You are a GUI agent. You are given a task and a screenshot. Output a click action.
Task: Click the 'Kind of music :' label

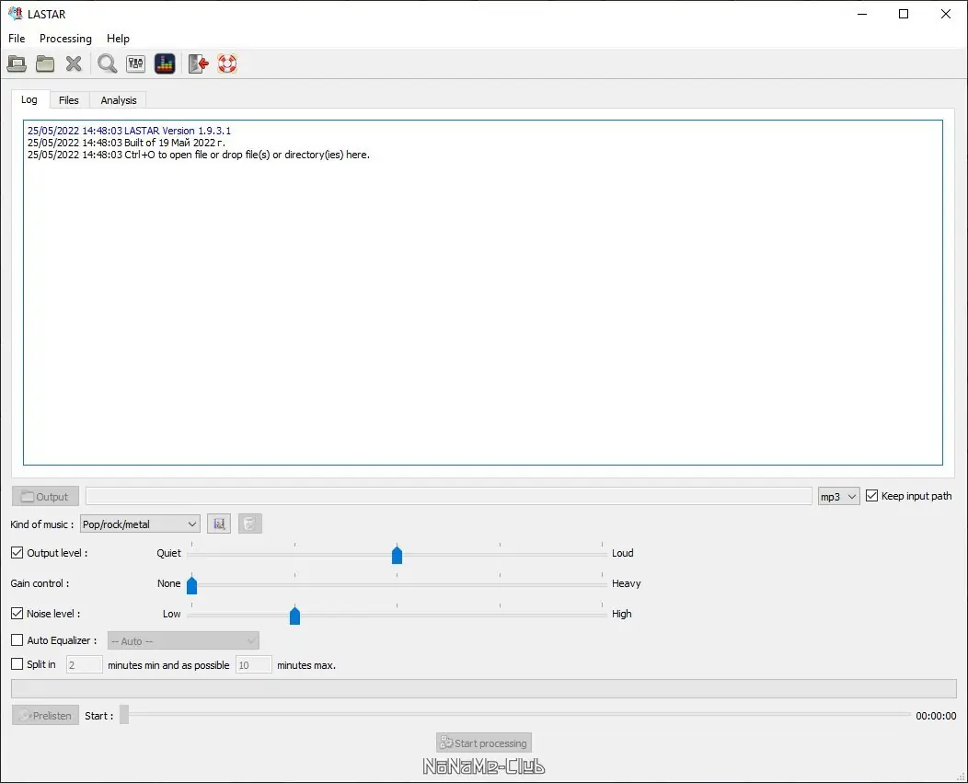[x=42, y=524]
